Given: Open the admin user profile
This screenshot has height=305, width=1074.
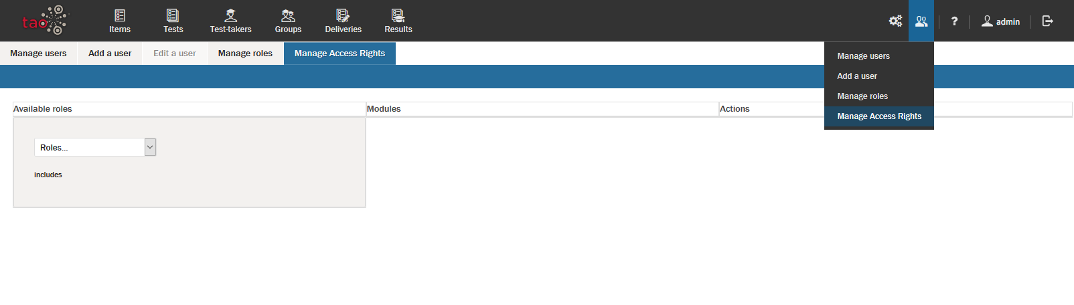Looking at the screenshot, I should click(x=1000, y=21).
